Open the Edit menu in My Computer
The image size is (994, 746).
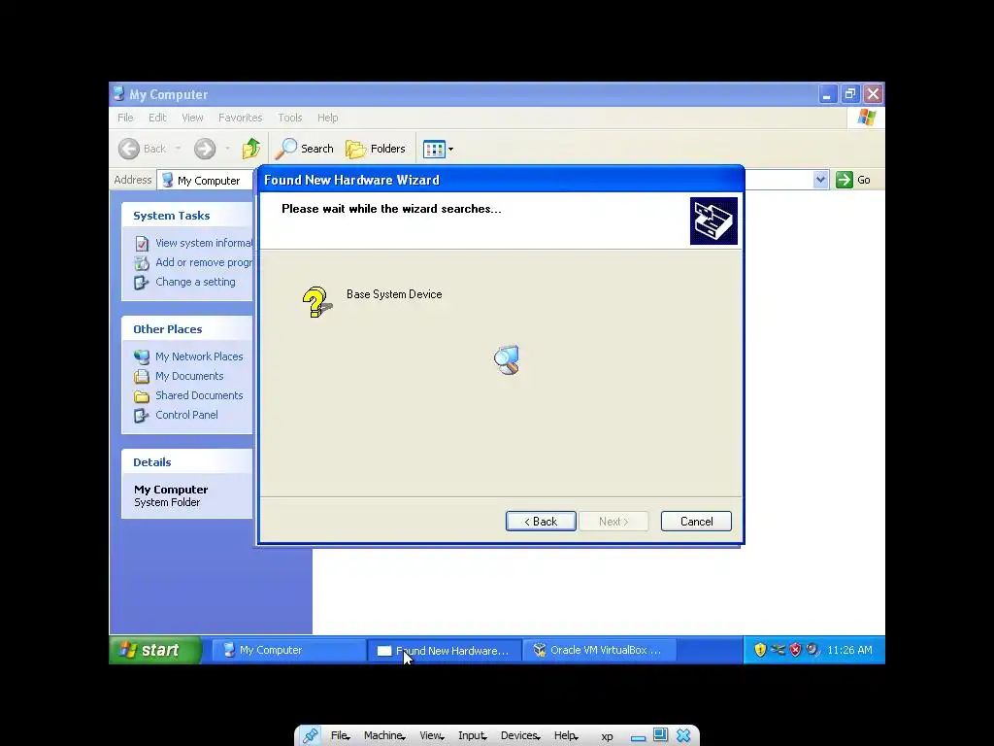(x=157, y=118)
